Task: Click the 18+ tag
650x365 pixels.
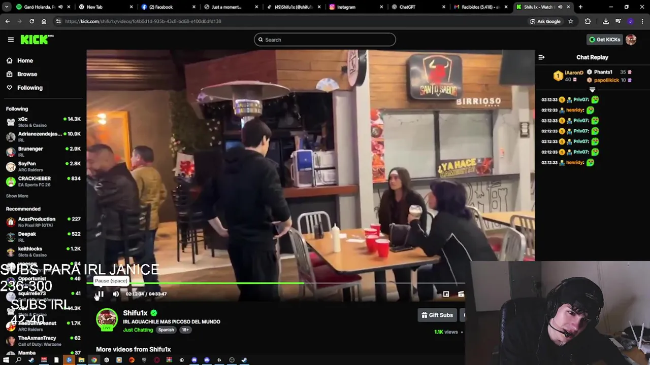Action: [x=185, y=330]
